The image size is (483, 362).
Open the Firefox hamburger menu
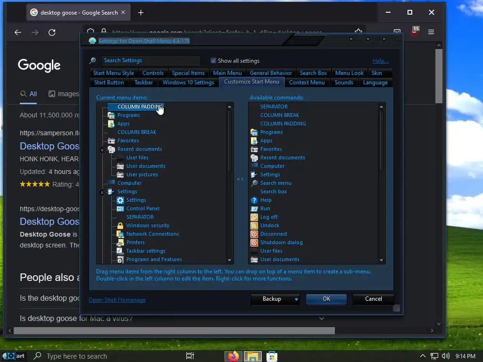click(431, 32)
